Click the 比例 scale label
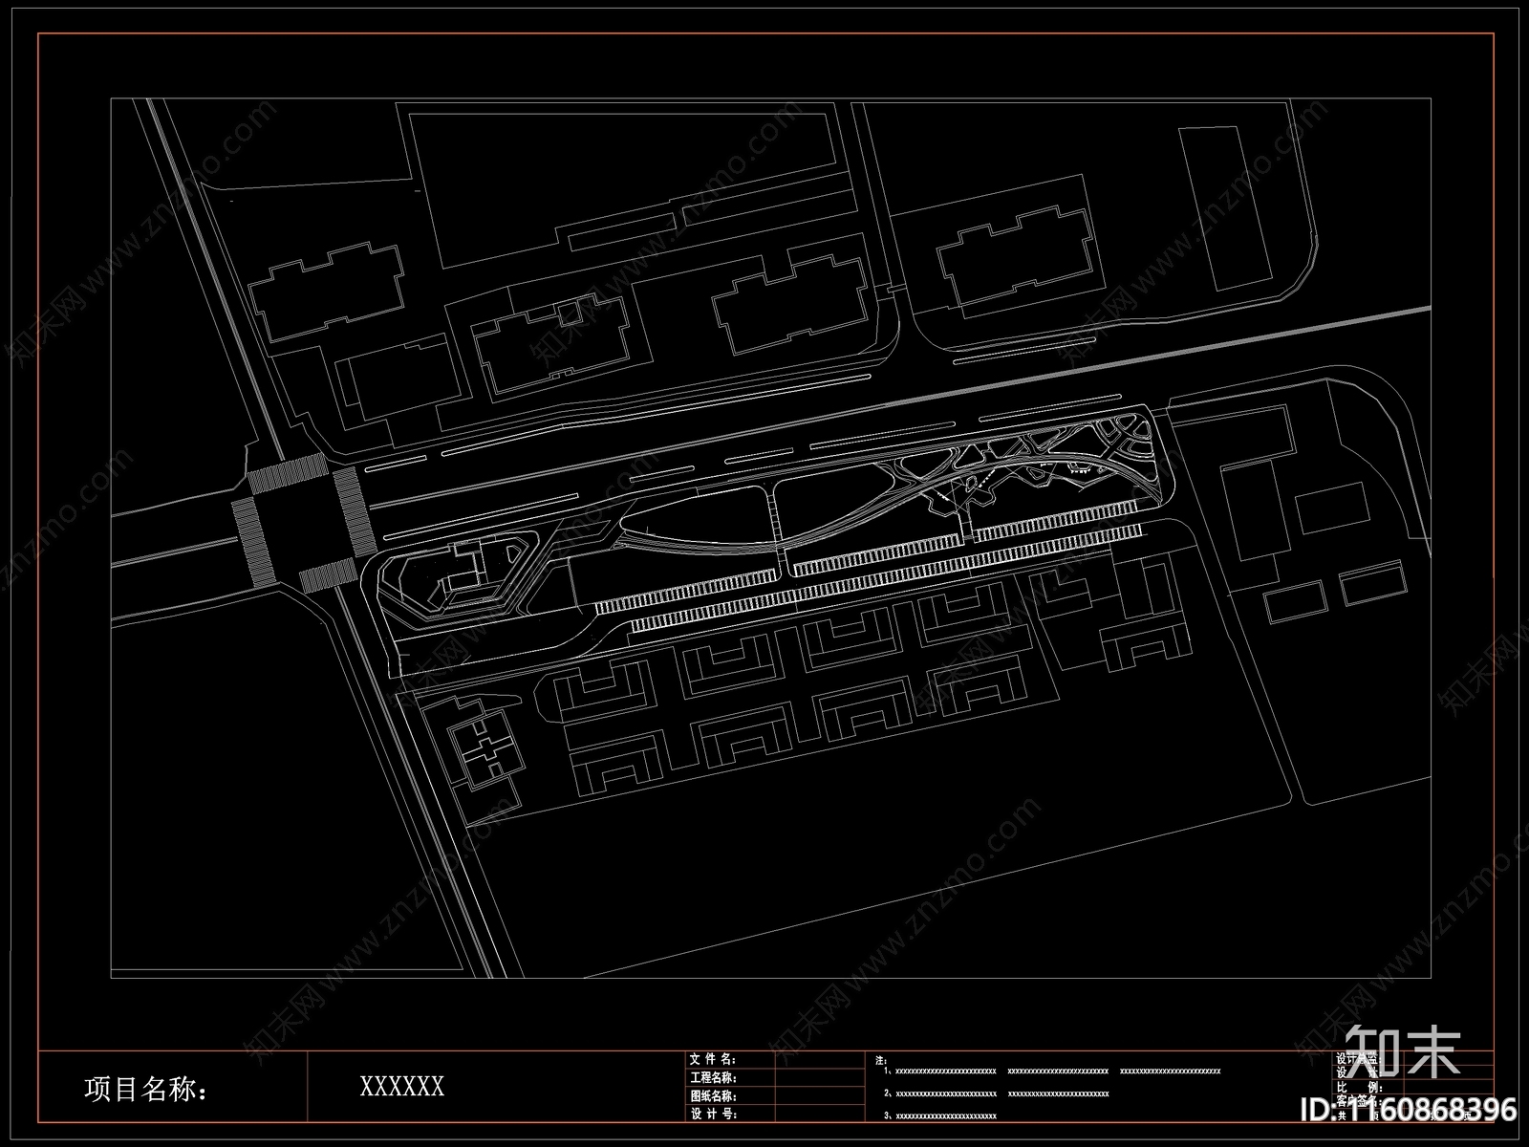Image resolution: width=1529 pixels, height=1147 pixels. [1360, 1088]
